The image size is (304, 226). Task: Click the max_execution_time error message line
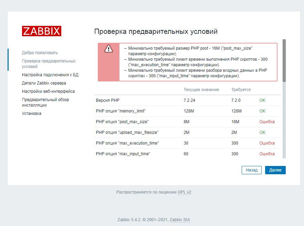click(x=198, y=62)
